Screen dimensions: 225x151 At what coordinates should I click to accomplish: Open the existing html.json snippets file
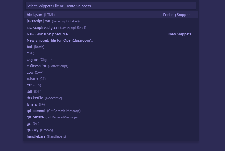click(x=41, y=15)
